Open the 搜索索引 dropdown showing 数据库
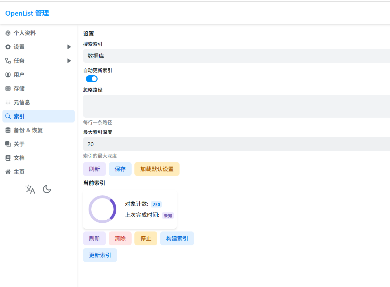 tap(236, 56)
